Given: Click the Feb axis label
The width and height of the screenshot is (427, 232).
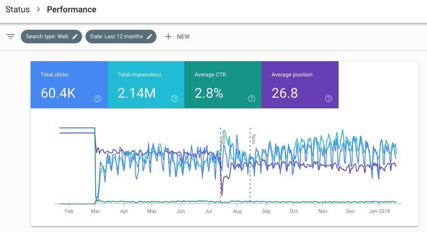Looking at the screenshot, I should click(69, 211).
